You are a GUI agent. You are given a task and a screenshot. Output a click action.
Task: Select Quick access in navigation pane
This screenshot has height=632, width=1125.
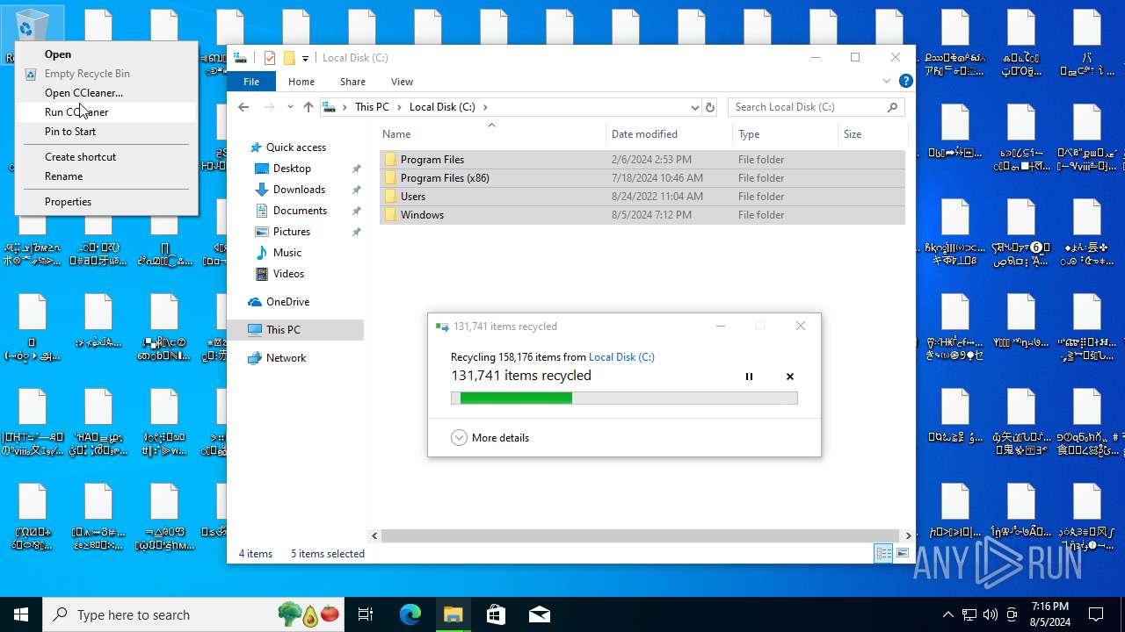(295, 147)
